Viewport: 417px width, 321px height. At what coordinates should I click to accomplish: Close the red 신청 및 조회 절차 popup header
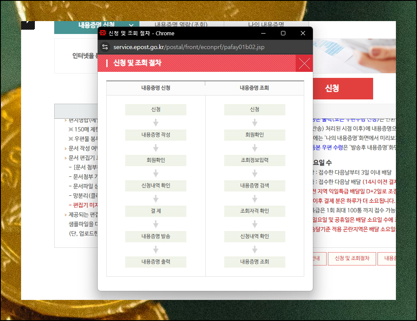(x=304, y=63)
